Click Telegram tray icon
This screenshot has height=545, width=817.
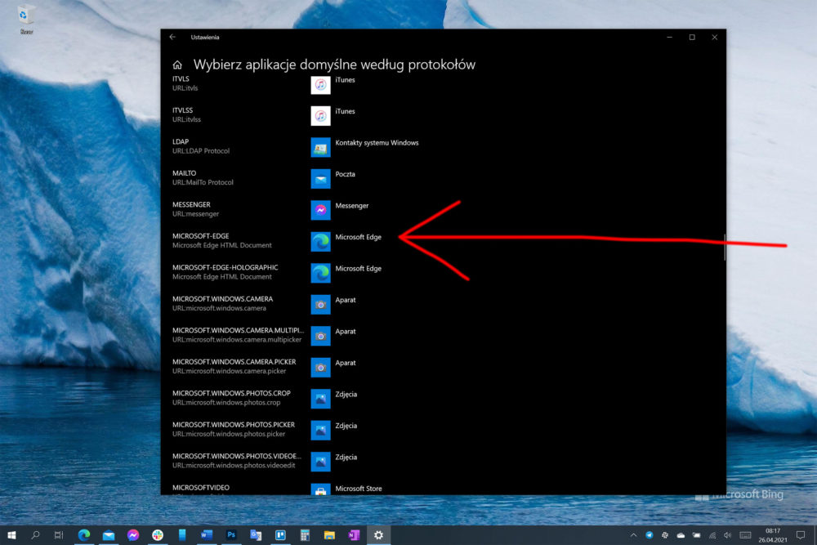coord(650,535)
